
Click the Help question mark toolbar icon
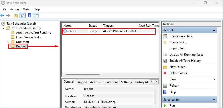pos(29,15)
